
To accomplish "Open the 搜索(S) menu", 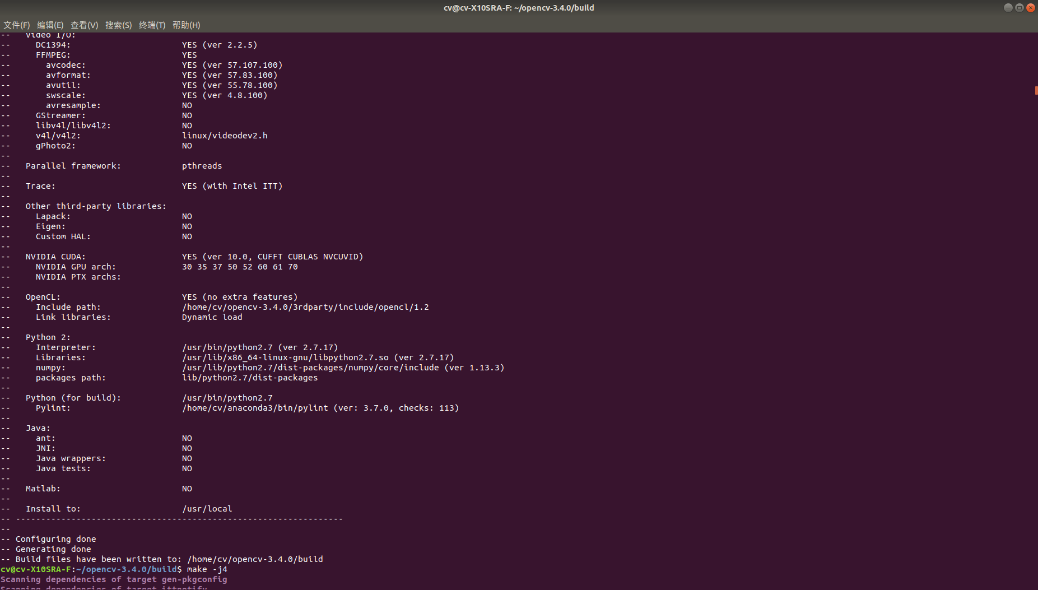I will (x=119, y=25).
